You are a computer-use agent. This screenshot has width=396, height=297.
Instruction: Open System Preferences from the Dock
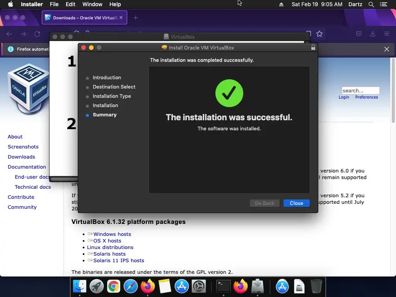[199, 287]
